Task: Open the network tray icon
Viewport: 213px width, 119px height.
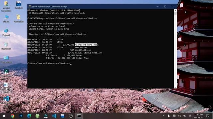Action: [174, 116]
